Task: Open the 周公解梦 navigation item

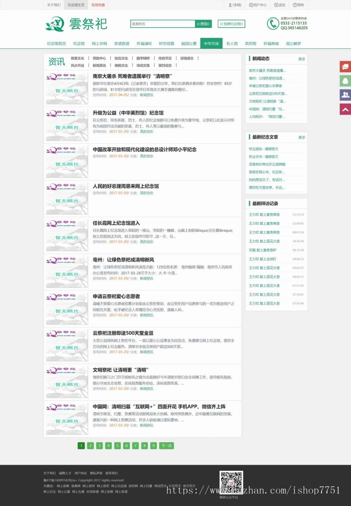Action: (293, 44)
